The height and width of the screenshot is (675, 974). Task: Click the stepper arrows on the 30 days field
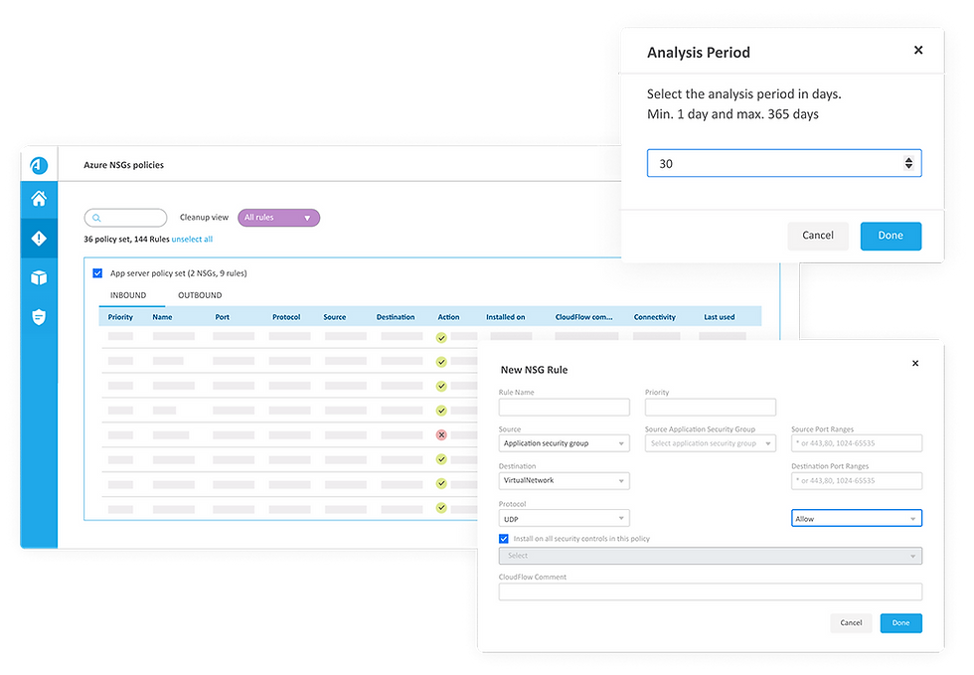(908, 162)
